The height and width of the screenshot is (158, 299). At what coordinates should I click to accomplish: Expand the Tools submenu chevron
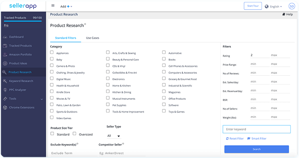(42, 99)
